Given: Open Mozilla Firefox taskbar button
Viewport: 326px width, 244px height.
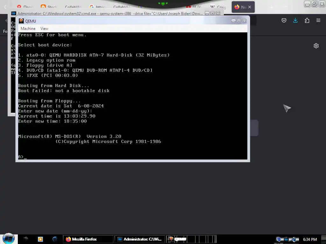Looking at the screenshot, I should tap(89, 239).
